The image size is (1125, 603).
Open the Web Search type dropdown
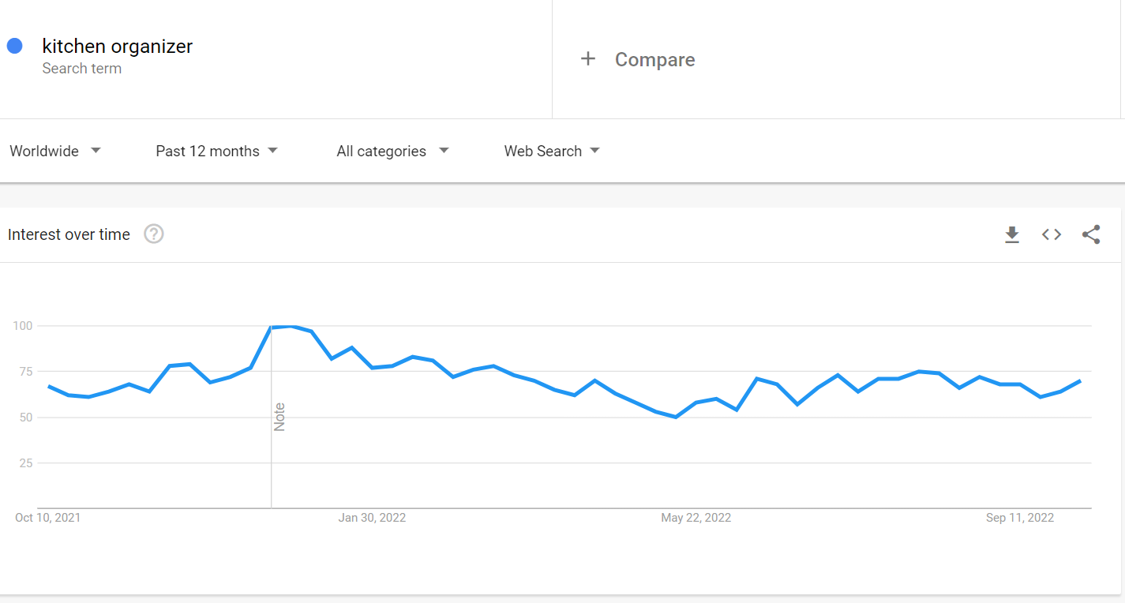pos(552,151)
